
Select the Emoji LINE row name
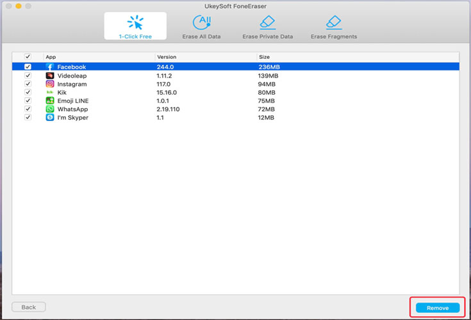[73, 101]
